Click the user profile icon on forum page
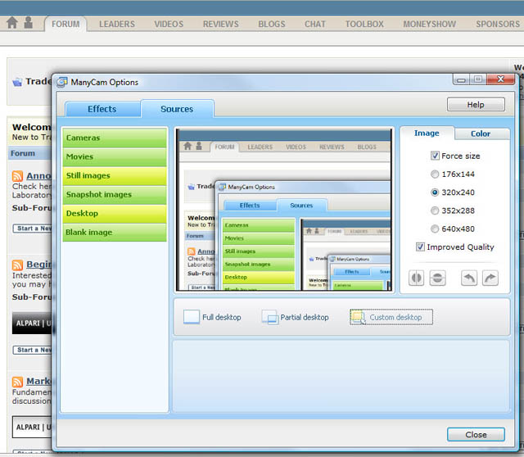 coord(29,23)
